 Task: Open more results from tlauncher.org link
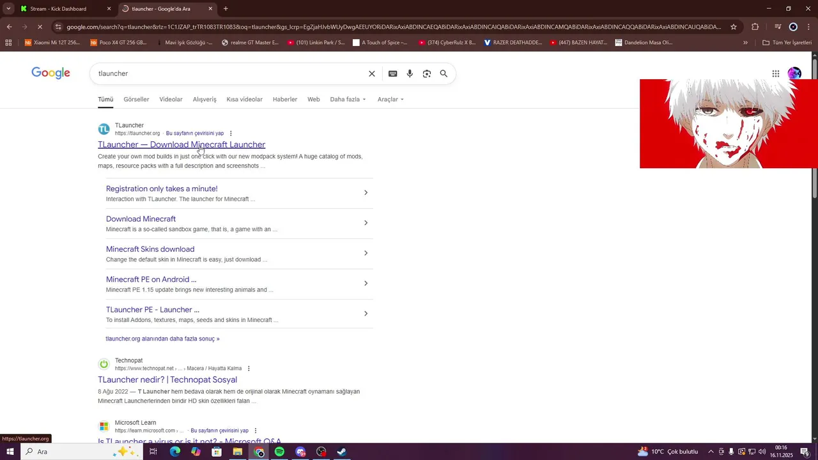162,339
